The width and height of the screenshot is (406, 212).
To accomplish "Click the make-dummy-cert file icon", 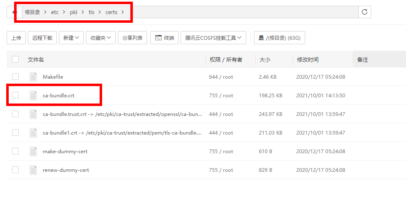I will point(33,151).
